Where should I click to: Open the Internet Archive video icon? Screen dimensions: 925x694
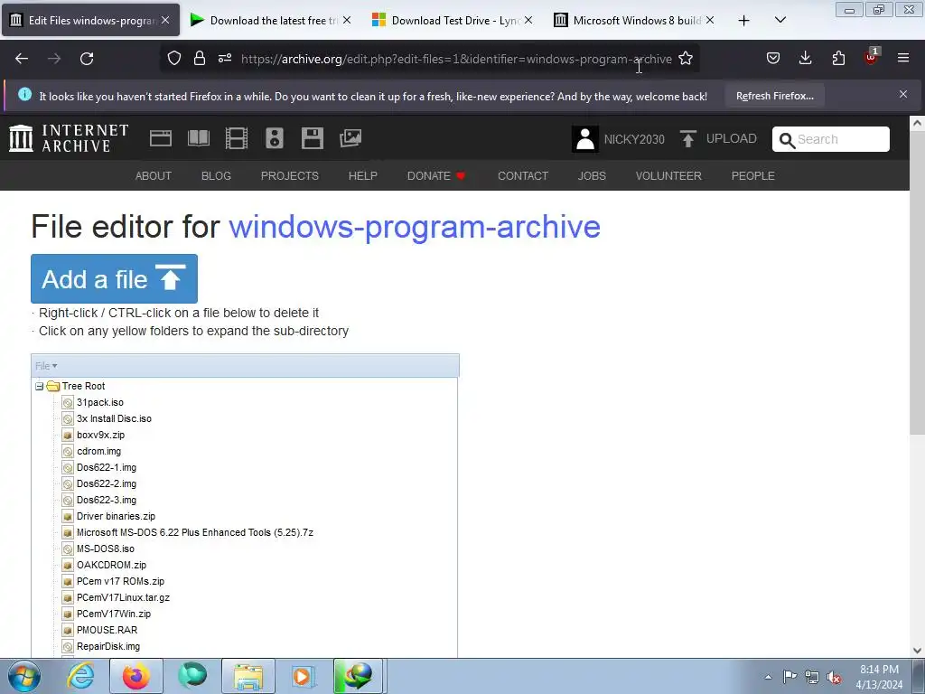pos(237,138)
